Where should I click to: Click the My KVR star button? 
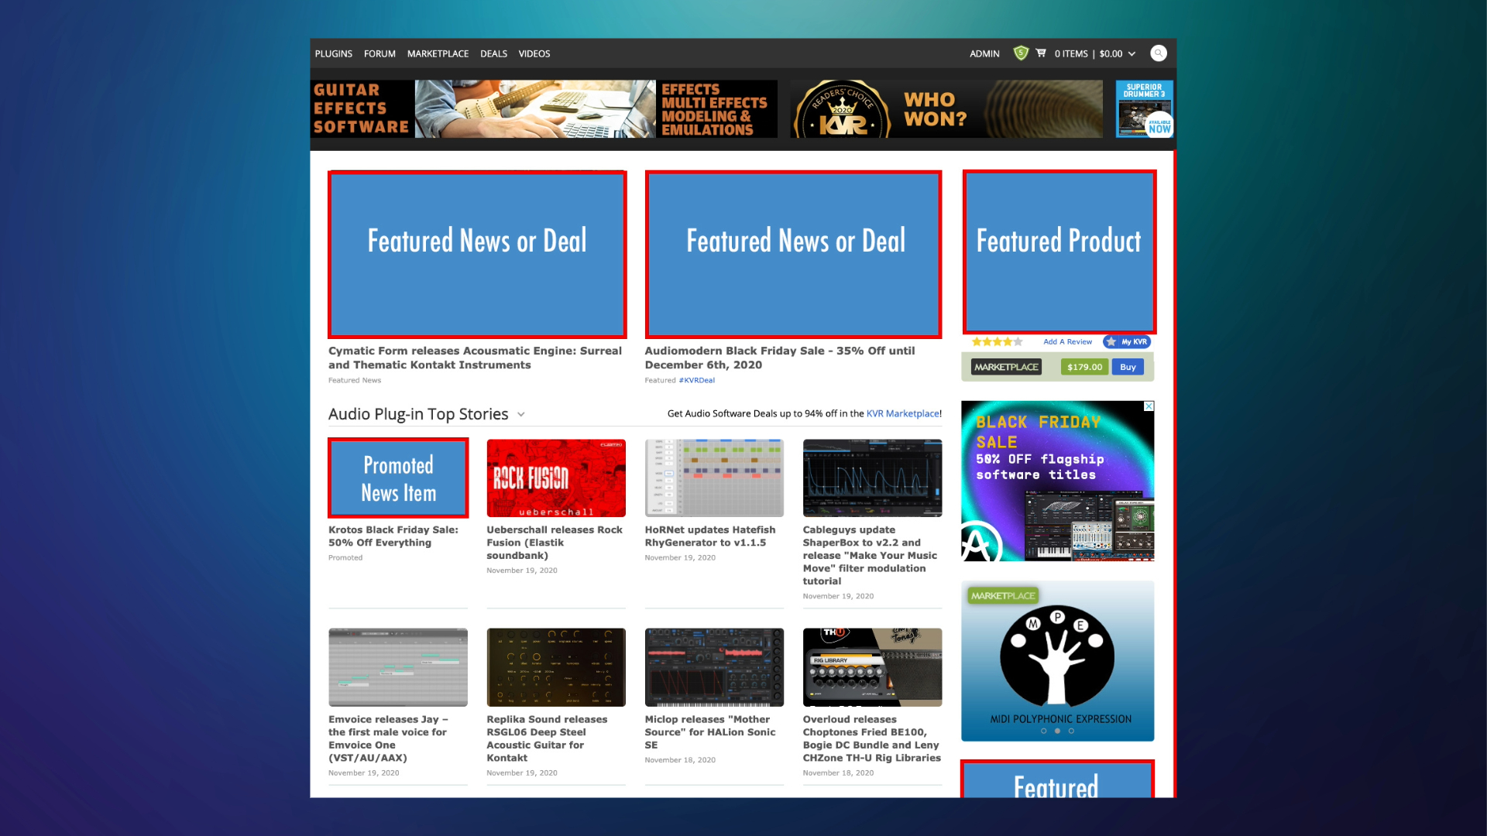[1128, 341]
